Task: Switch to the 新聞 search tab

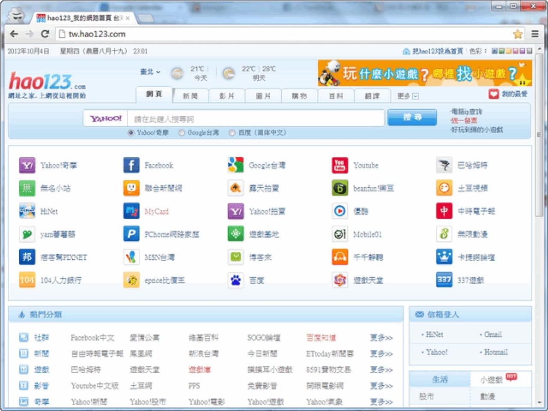Action: coord(191,96)
